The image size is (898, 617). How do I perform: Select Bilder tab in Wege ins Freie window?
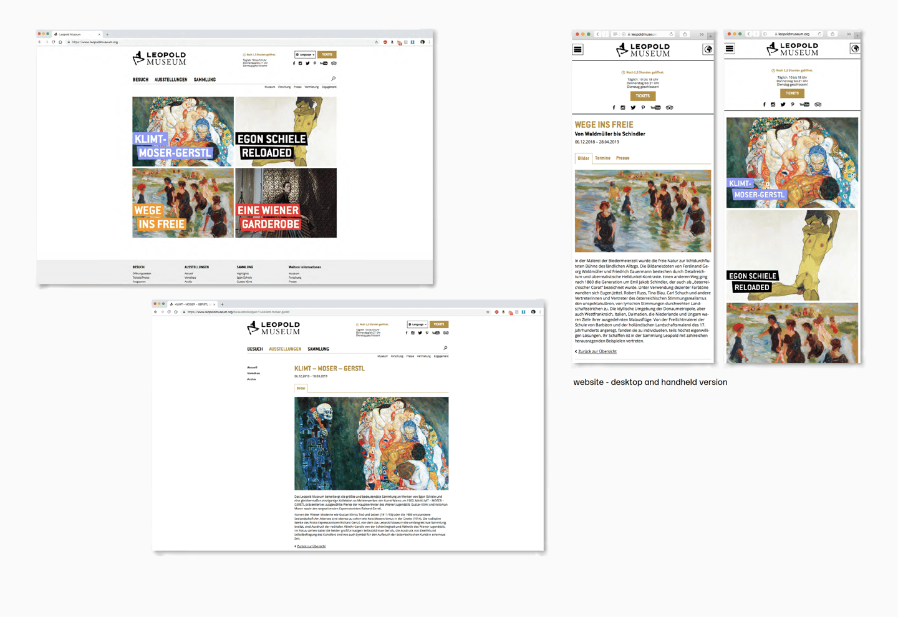pos(583,158)
